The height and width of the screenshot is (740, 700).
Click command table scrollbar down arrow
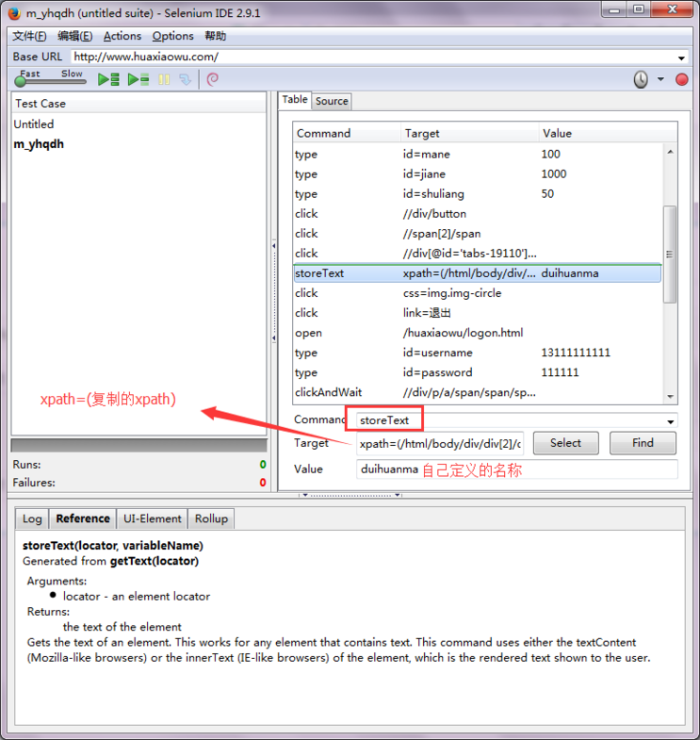click(x=670, y=397)
